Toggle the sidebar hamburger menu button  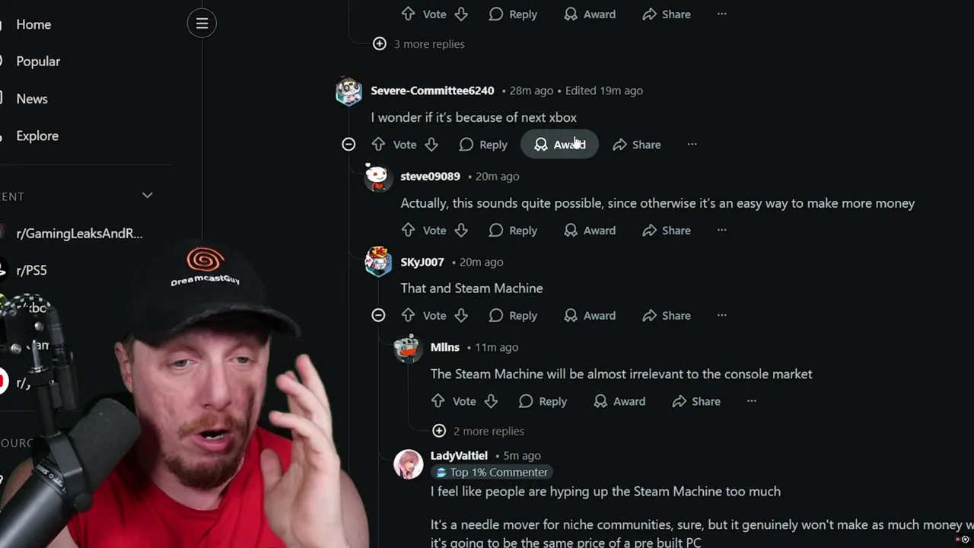pyautogui.click(x=202, y=24)
